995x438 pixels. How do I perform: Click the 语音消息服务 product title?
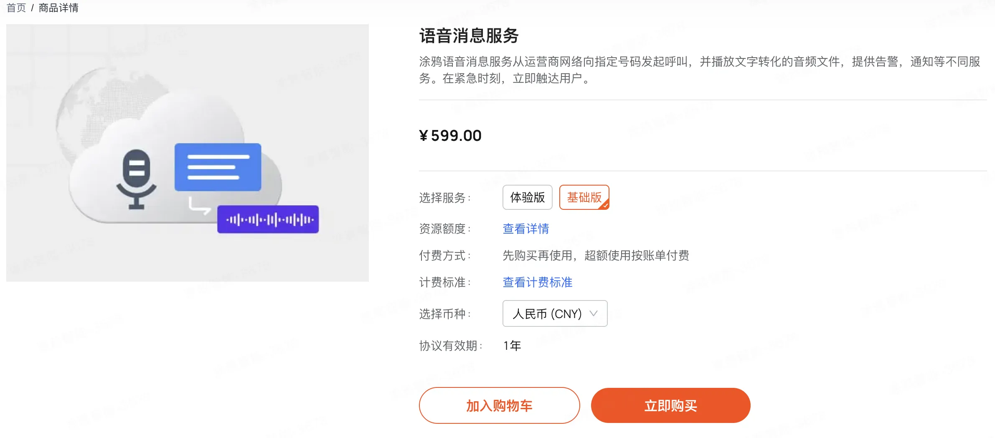pos(469,36)
